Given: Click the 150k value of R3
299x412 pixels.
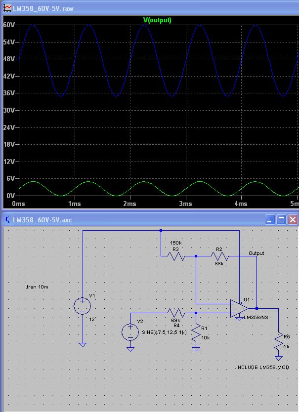Looking at the screenshot, I should coord(175,243).
